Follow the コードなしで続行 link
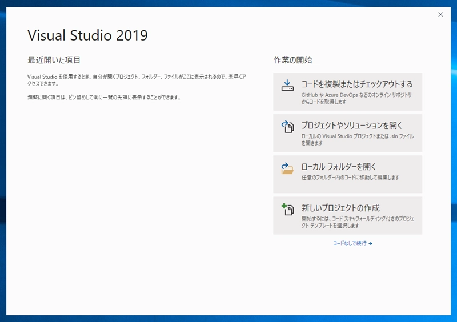 (x=352, y=243)
